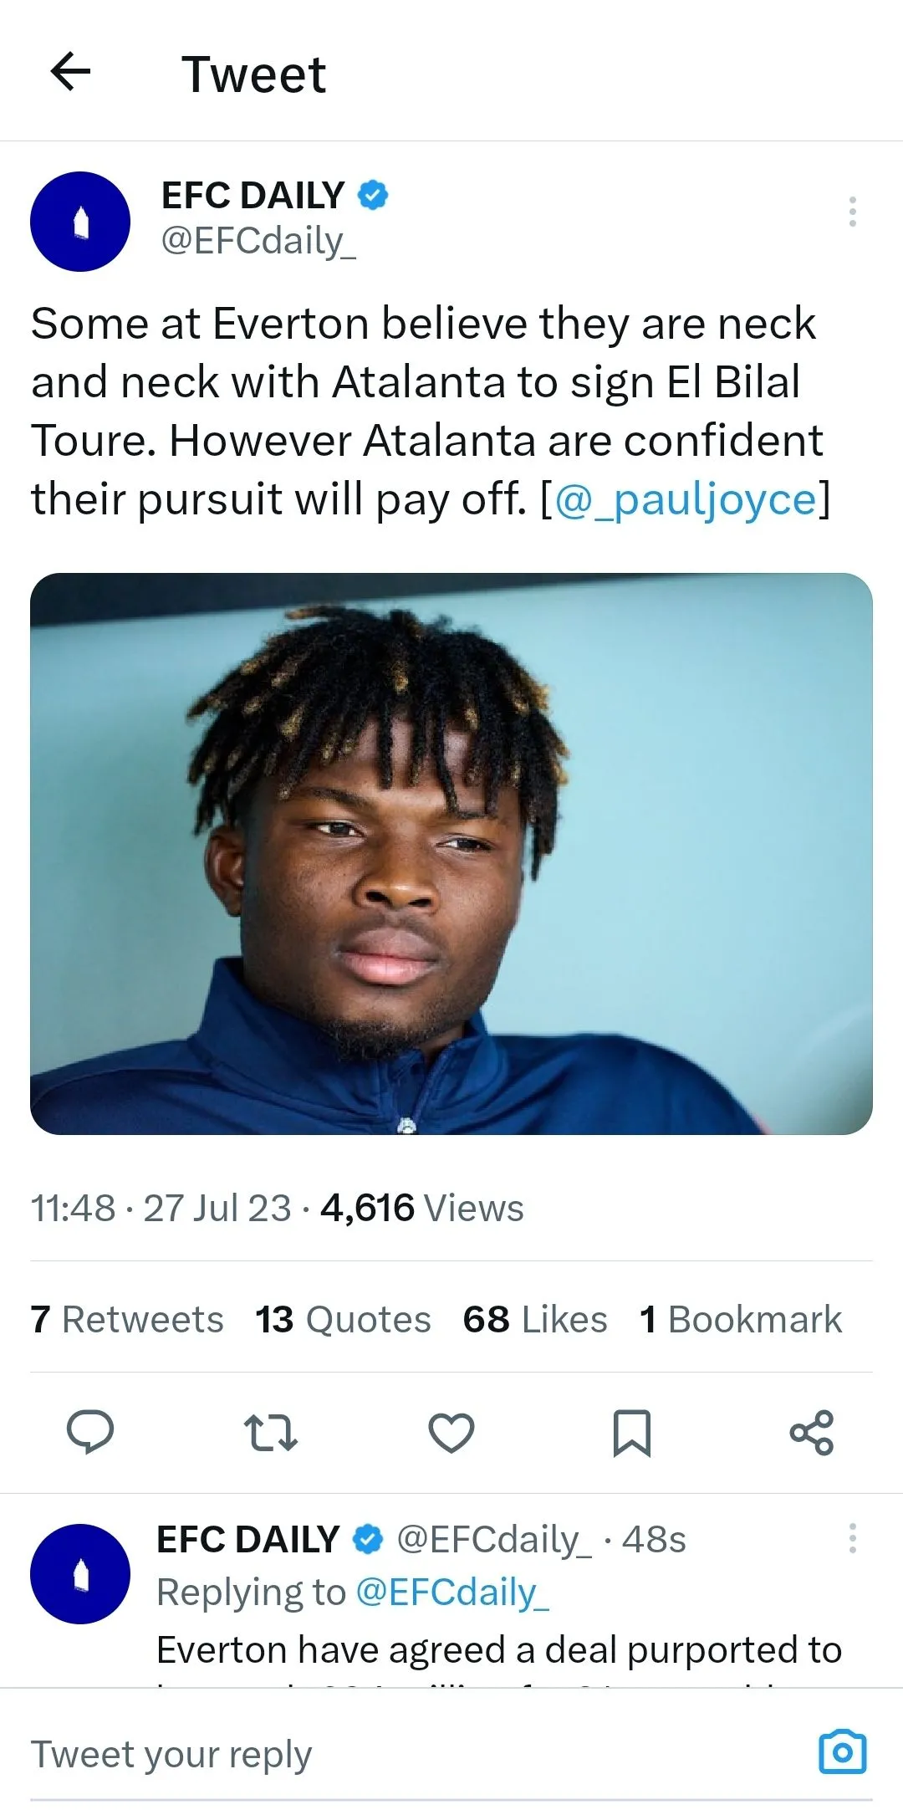Viewport: 903px width, 1815px height.
Task: Open EFC DAILY avatar on the reply
Action: tap(80, 1574)
